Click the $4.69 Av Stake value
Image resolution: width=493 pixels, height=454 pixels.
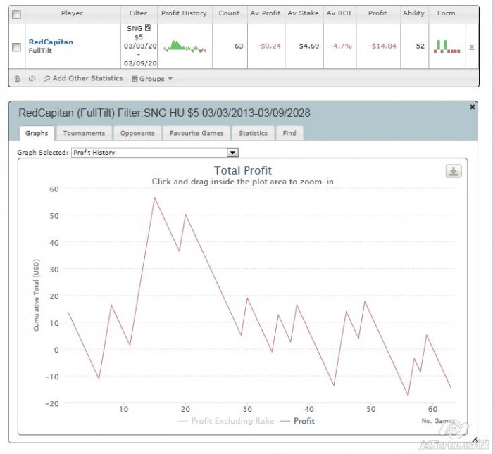click(309, 46)
